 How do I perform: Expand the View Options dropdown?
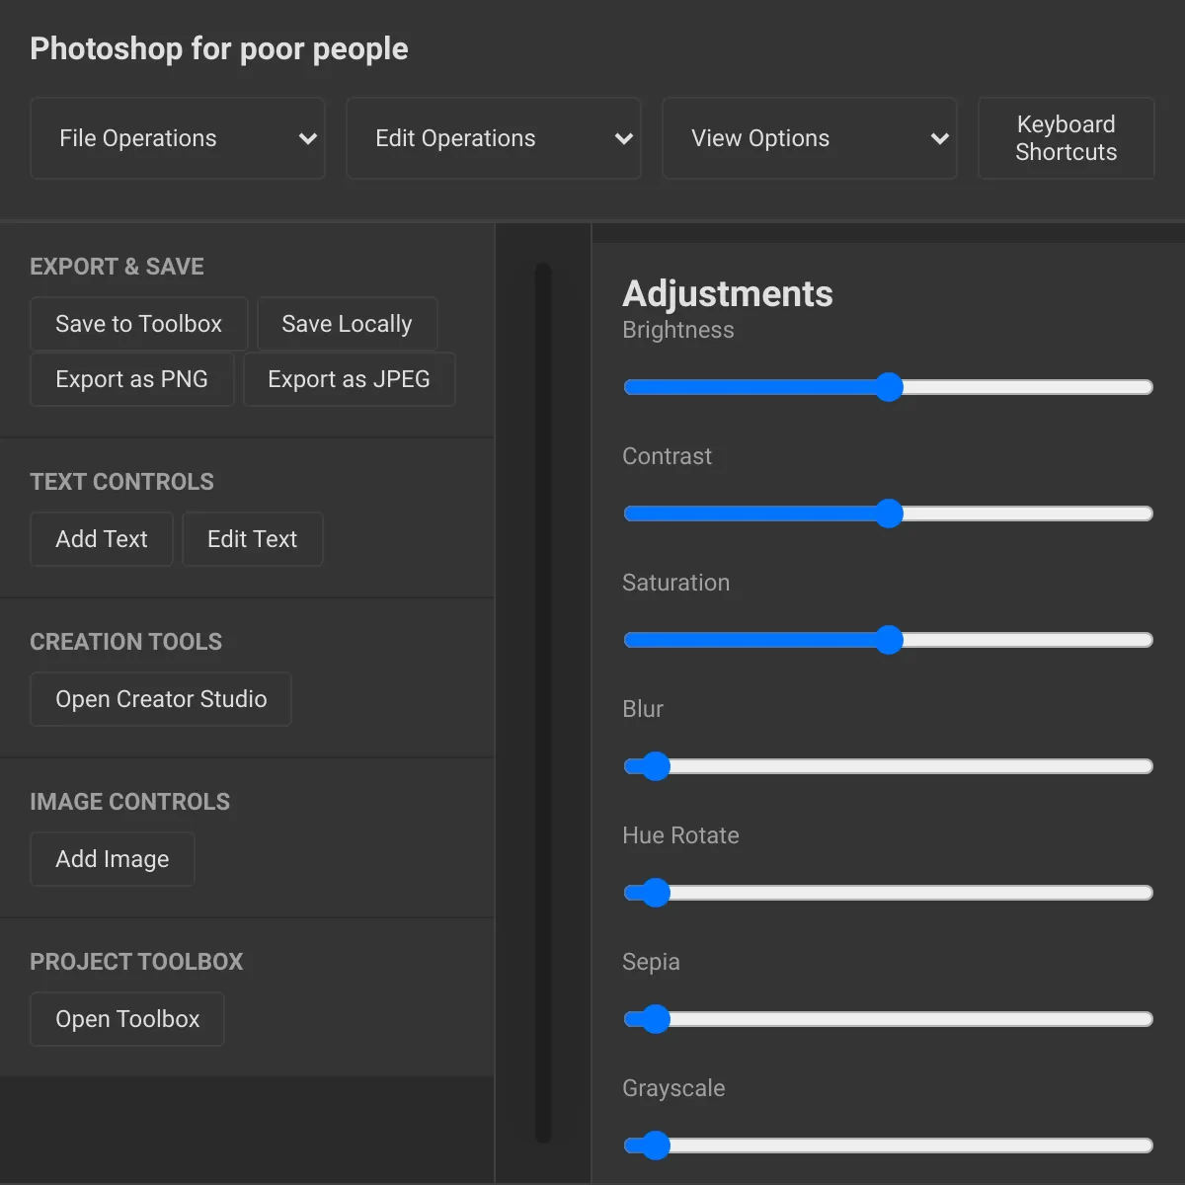810,138
